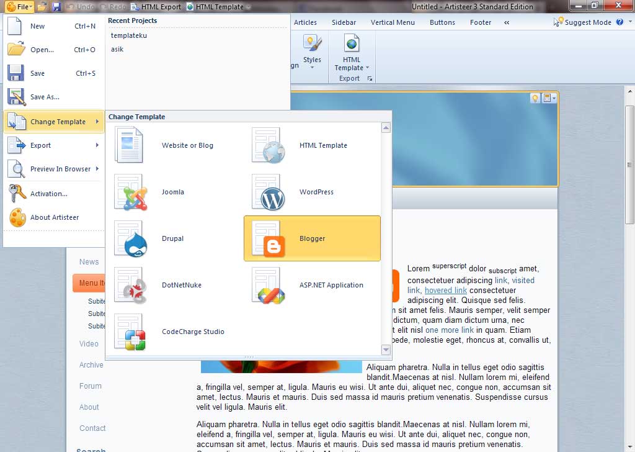Switch to the Footer tab
This screenshot has width=635, height=452.
click(481, 22)
